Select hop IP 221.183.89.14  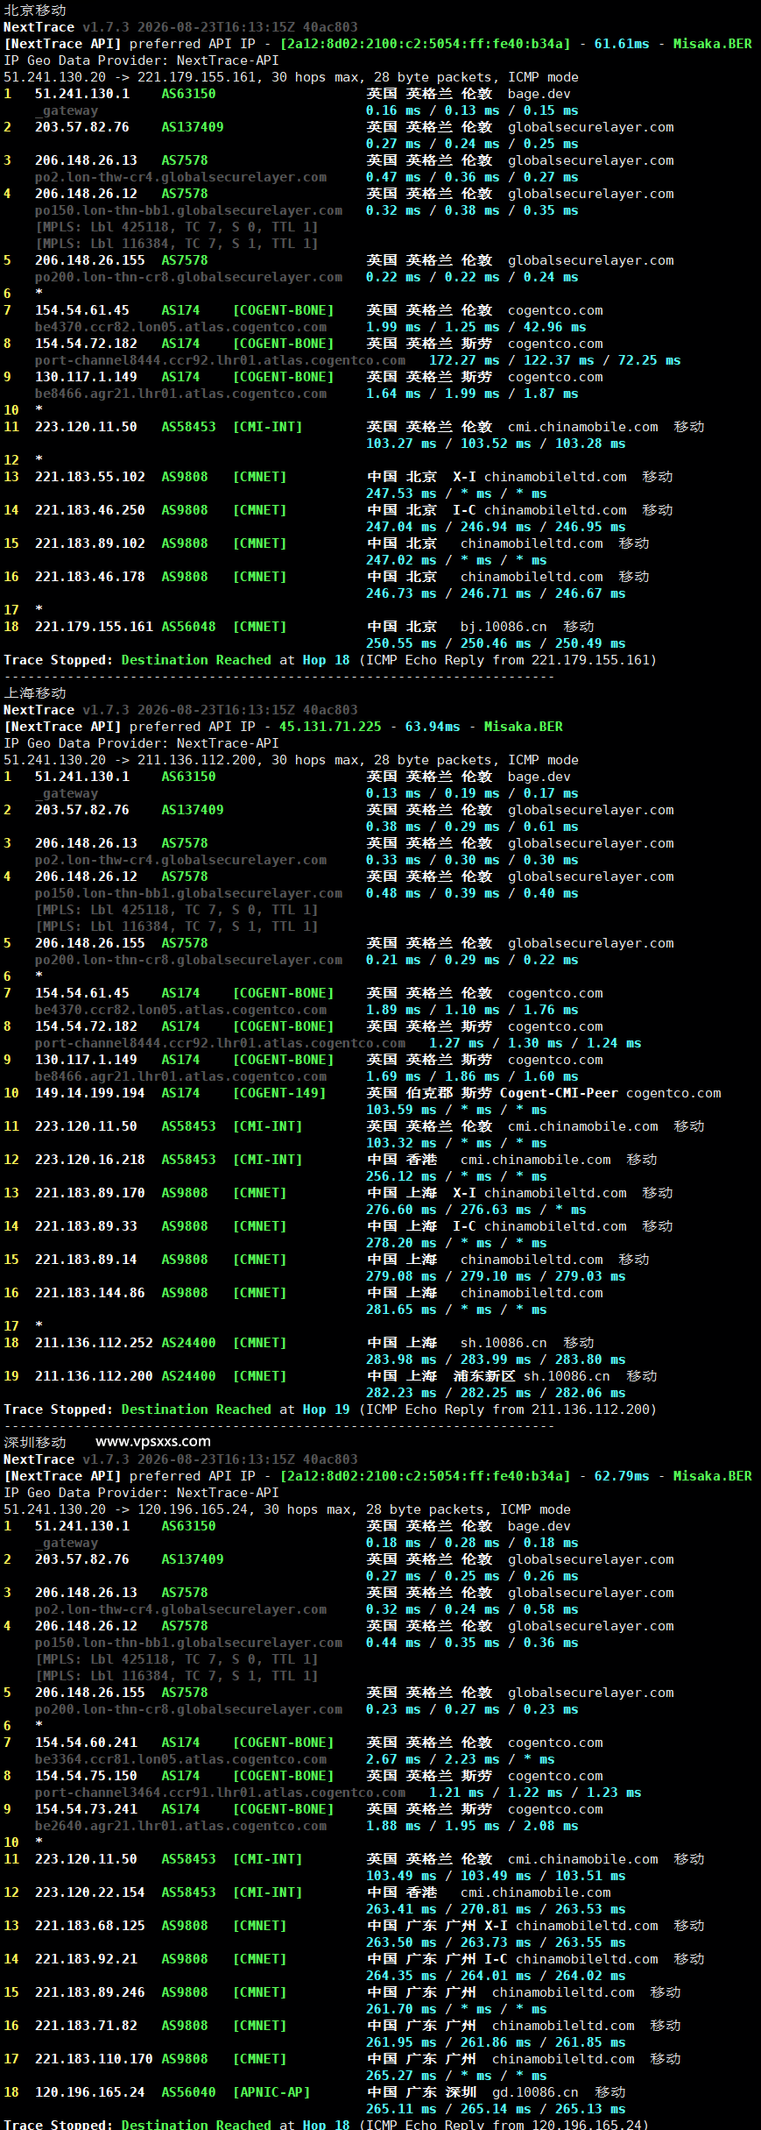click(x=86, y=1260)
